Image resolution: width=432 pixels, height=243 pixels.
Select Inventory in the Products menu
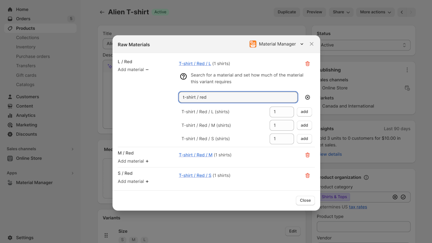26,47
